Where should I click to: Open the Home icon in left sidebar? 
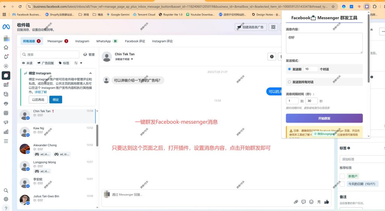pos(6,48)
